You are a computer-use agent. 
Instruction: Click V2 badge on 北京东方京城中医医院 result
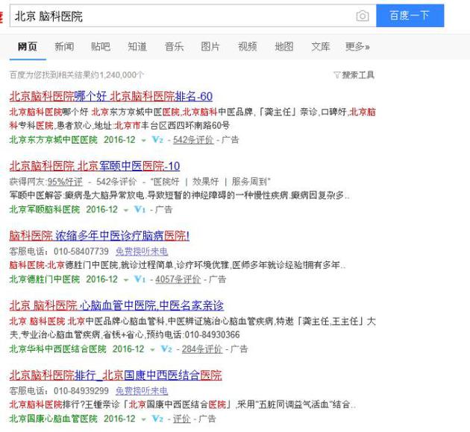157,140
